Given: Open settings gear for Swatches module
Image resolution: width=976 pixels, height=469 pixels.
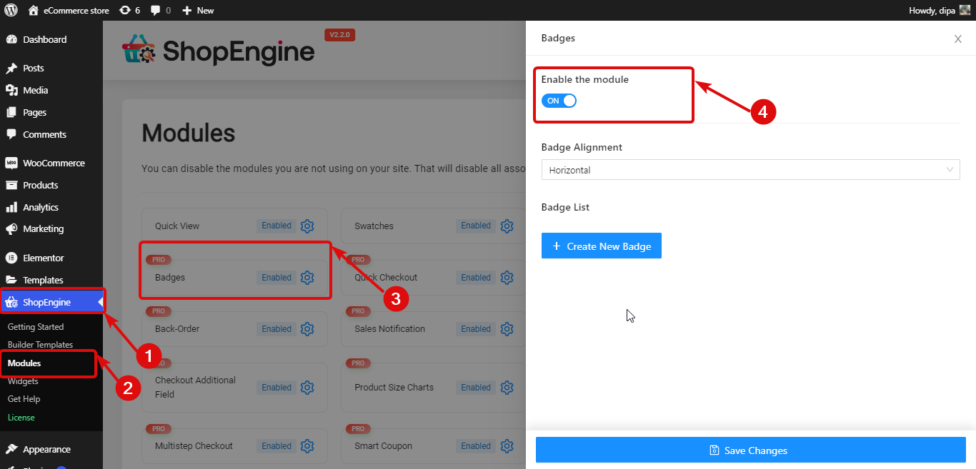Looking at the screenshot, I should click(x=507, y=226).
